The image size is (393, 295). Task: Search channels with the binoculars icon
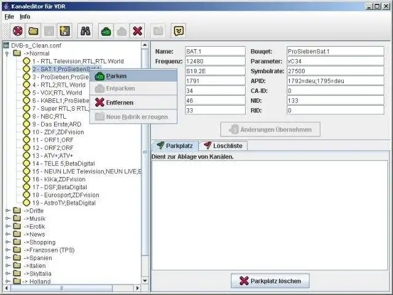click(x=85, y=31)
